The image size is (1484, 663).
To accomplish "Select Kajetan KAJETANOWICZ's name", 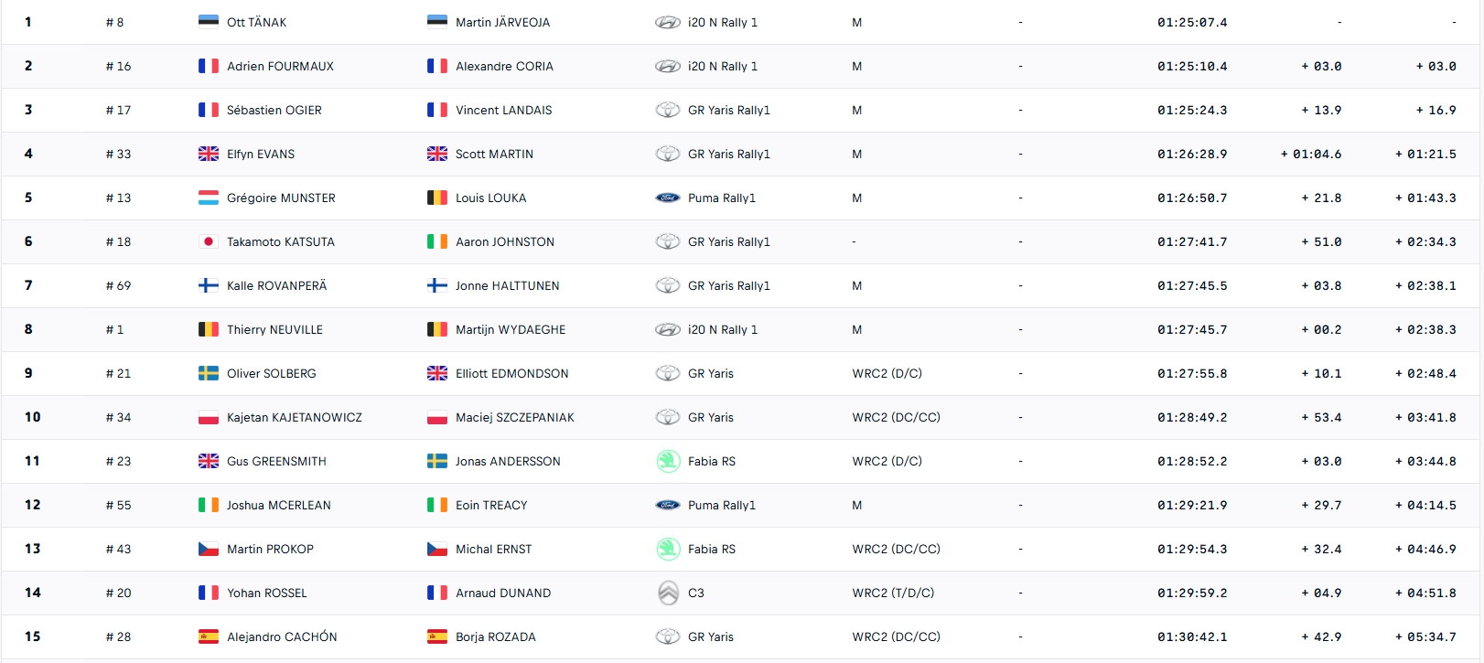I will click(x=295, y=417).
